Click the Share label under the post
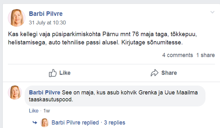Screen dimensions: 220x128 pos(169,73)
